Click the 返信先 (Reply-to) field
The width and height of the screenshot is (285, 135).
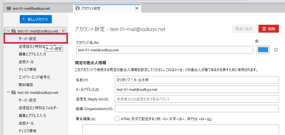(196, 99)
